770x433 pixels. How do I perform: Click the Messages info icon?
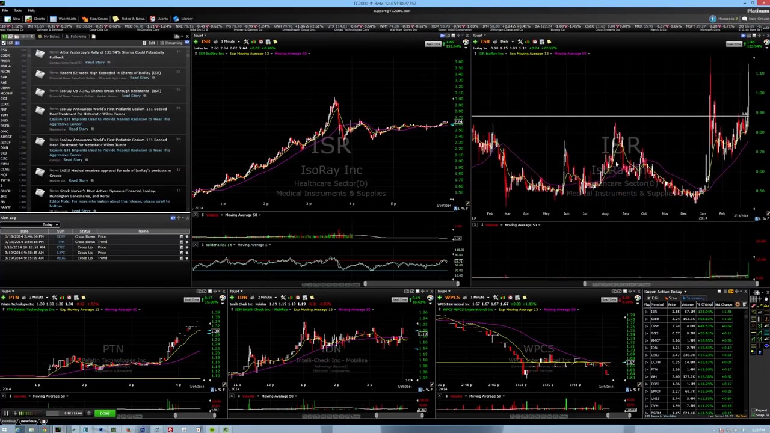tap(713, 19)
